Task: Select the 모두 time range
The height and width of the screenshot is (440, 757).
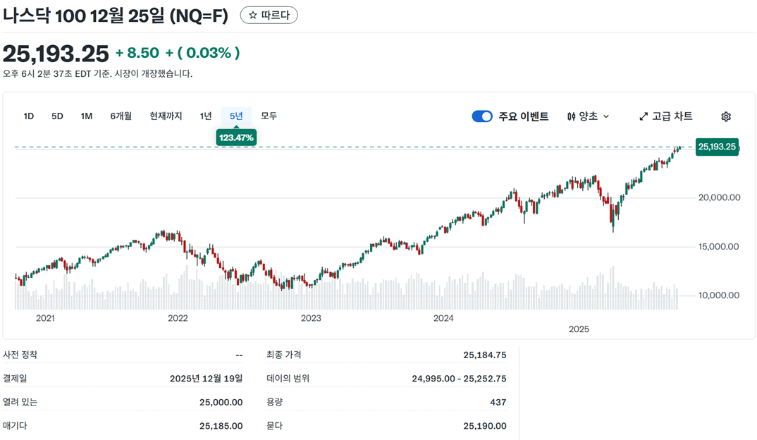Action: pos(269,116)
